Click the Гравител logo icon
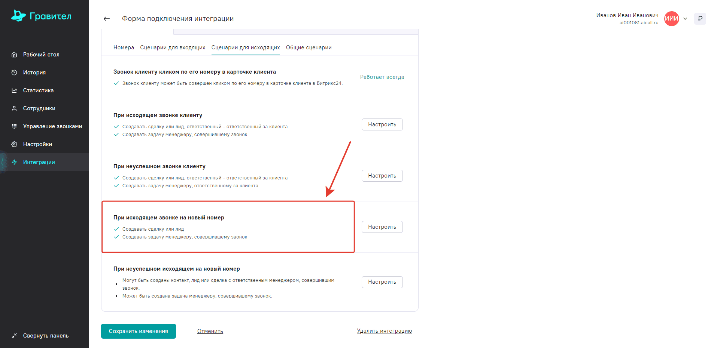714x348 pixels. 18,16
